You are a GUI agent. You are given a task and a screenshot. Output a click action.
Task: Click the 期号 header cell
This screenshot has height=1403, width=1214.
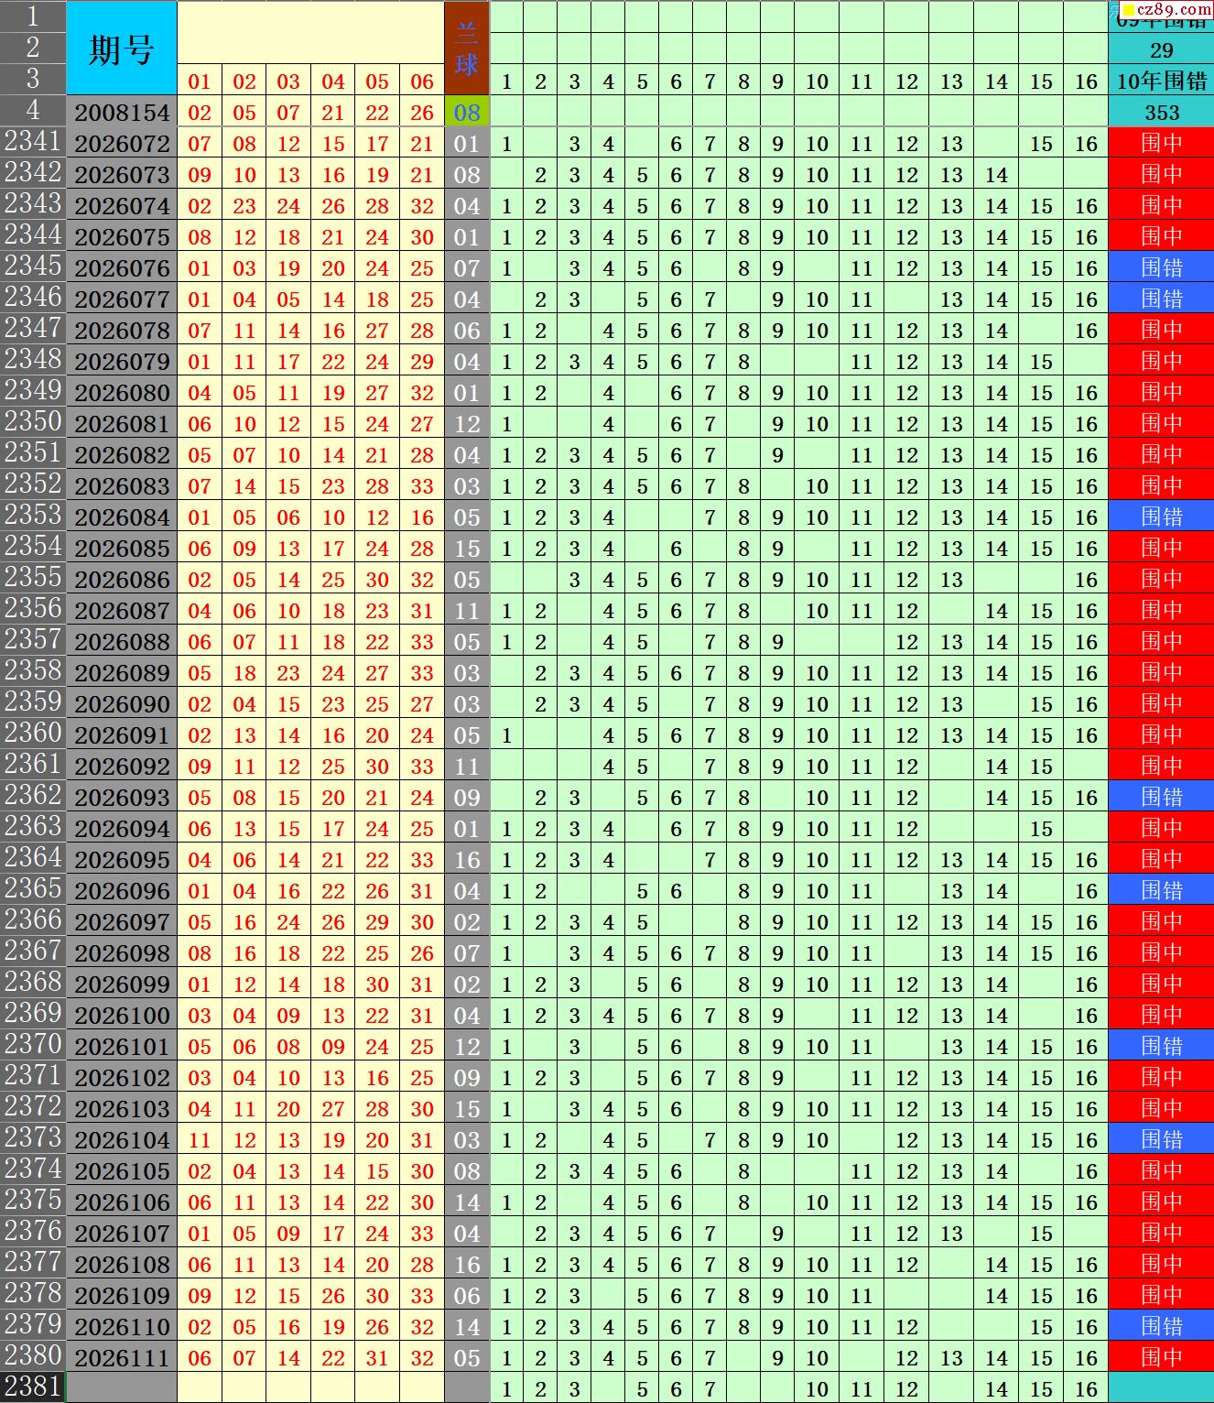coord(122,49)
